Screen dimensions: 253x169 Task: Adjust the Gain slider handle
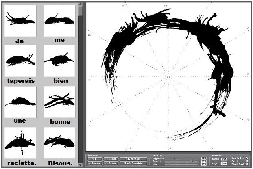point(168,164)
